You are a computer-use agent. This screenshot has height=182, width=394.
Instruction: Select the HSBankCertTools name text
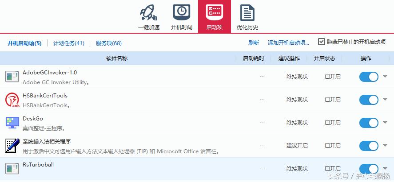(45, 96)
